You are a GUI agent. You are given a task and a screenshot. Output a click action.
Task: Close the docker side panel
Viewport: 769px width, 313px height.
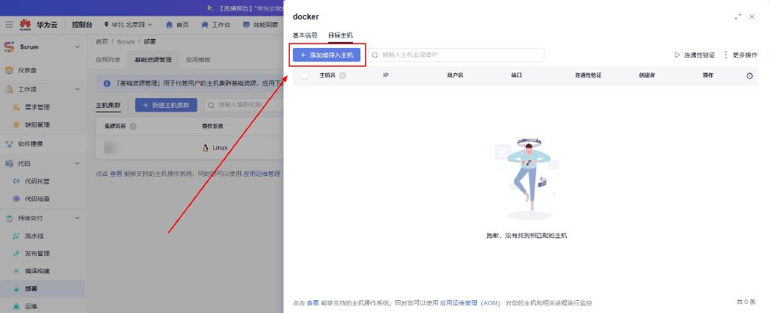[x=752, y=16]
